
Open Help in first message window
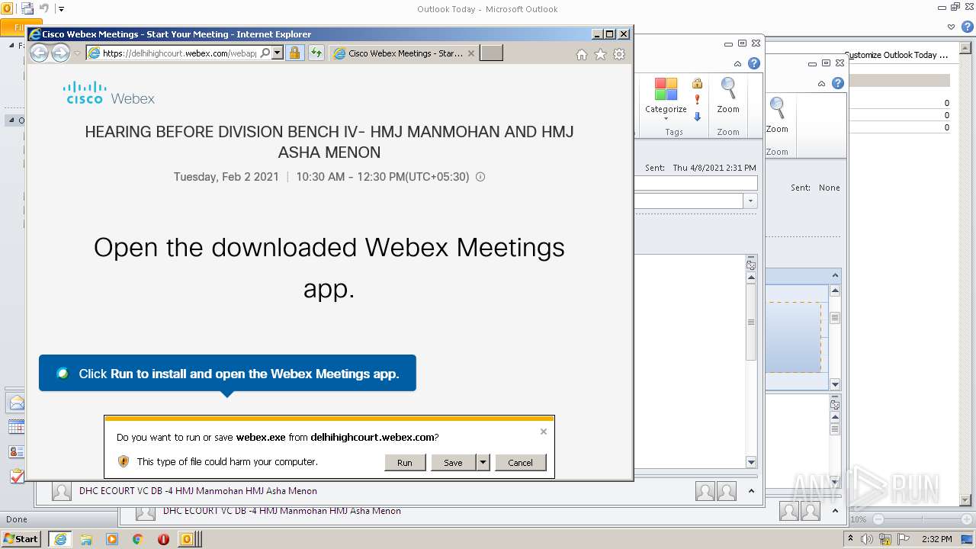753,63
